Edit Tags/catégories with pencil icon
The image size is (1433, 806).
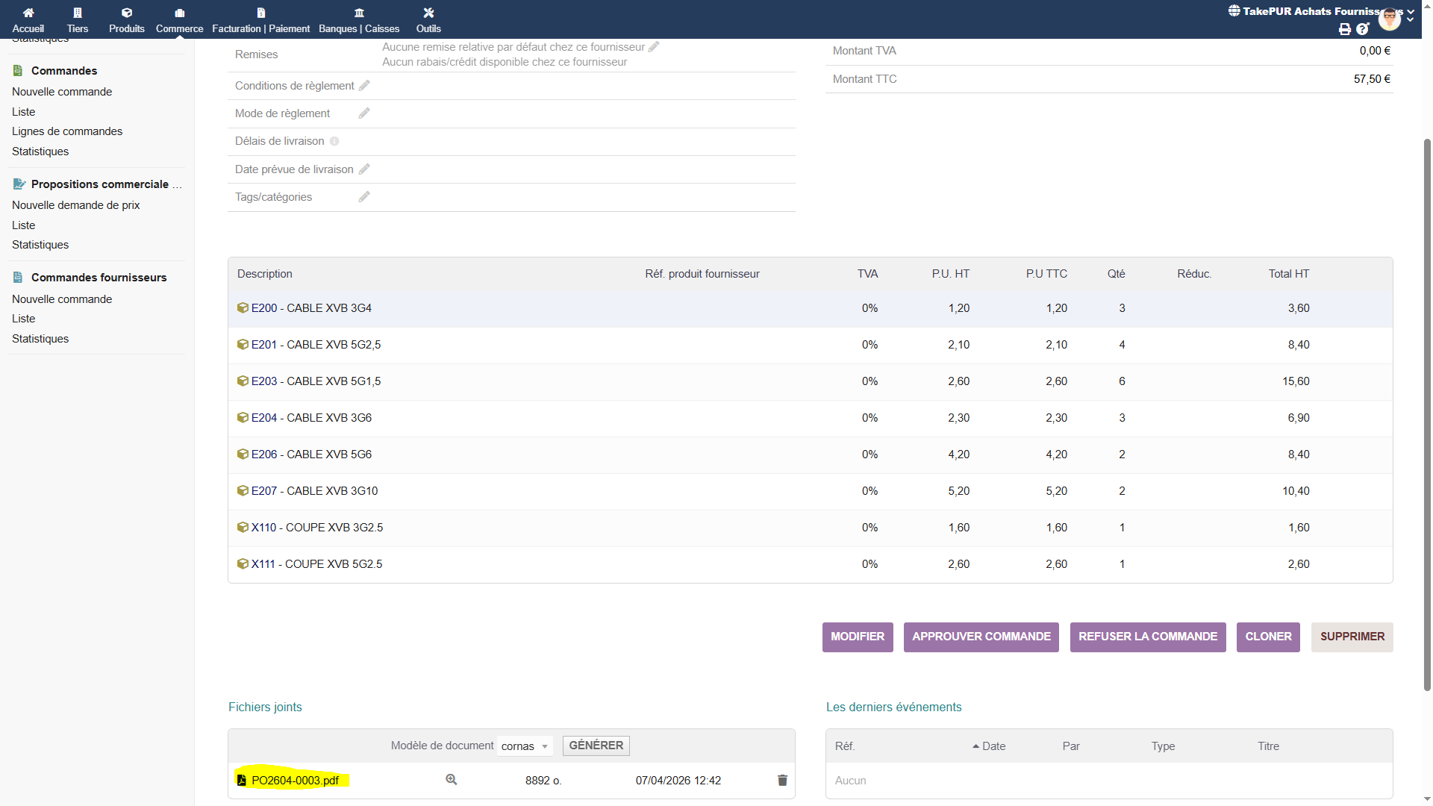pyautogui.click(x=364, y=197)
